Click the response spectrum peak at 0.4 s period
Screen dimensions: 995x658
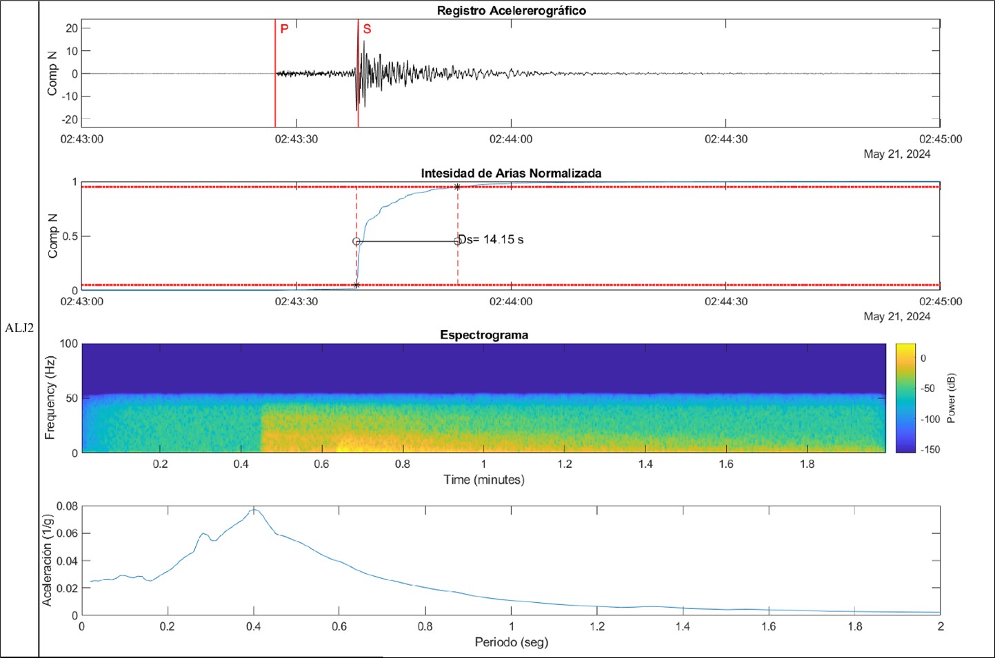pos(254,510)
